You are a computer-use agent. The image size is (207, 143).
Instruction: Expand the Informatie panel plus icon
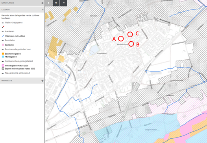coord(42,81)
